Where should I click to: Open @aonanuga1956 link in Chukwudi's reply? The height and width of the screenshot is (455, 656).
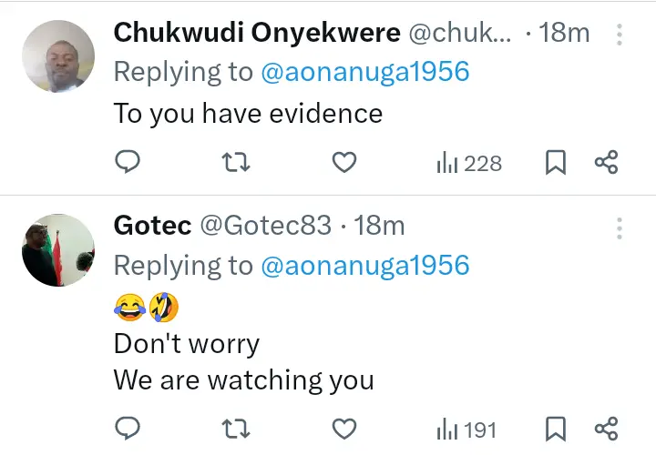coord(364,74)
